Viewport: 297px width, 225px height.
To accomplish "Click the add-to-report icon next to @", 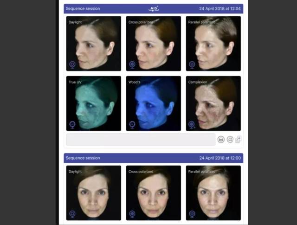I will tap(239, 139).
